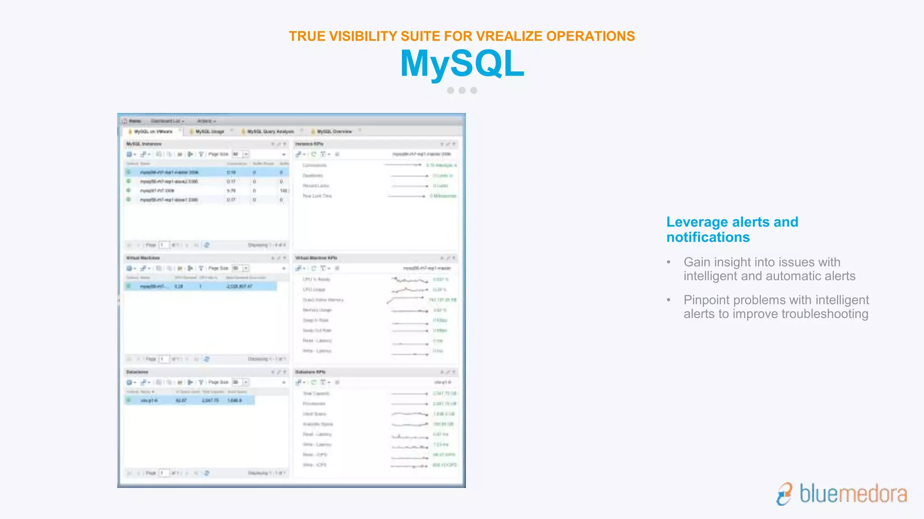Open Page Size dropdown in Virtual Machines widget

click(x=246, y=268)
